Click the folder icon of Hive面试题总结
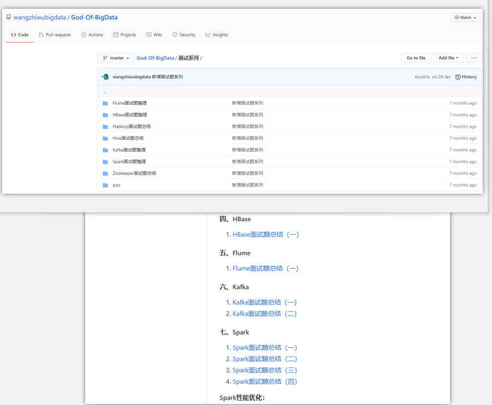Viewport: 492px width, 405px height. [x=105, y=138]
